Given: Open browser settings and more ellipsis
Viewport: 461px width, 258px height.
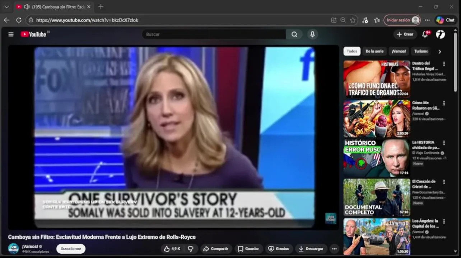Looking at the screenshot, I should pyautogui.click(x=427, y=20).
